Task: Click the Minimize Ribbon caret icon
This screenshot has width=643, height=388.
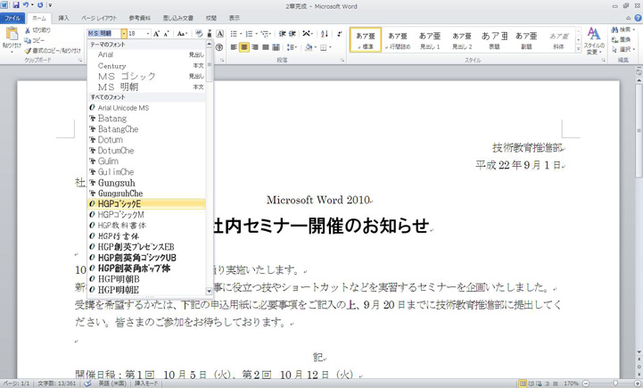Action: pyautogui.click(x=629, y=18)
